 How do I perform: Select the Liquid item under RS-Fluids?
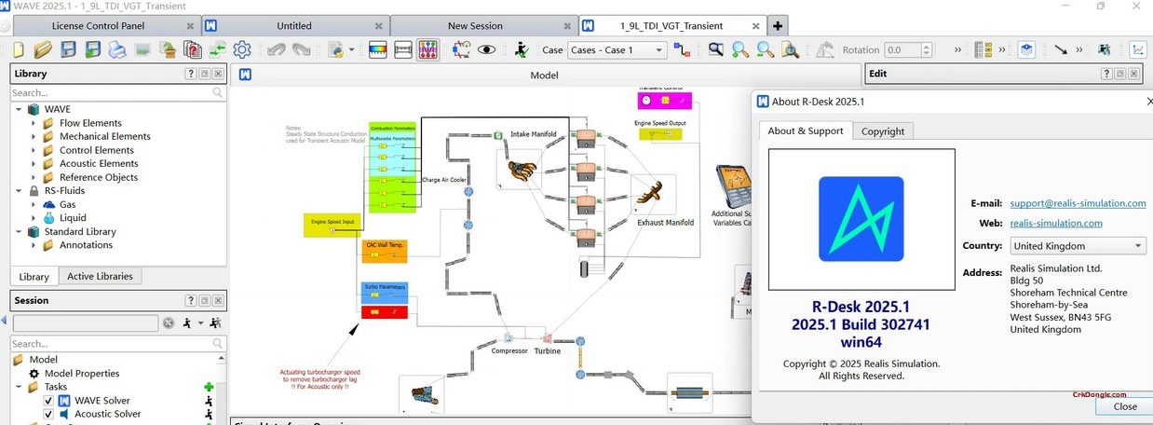click(x=73, y=218)
